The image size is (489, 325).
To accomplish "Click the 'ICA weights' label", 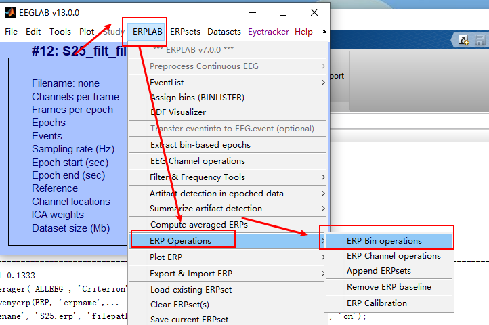I will (58, 215).
